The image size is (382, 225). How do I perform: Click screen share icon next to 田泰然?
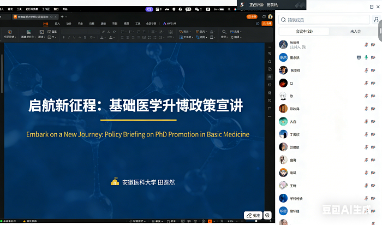coord(359,57)
